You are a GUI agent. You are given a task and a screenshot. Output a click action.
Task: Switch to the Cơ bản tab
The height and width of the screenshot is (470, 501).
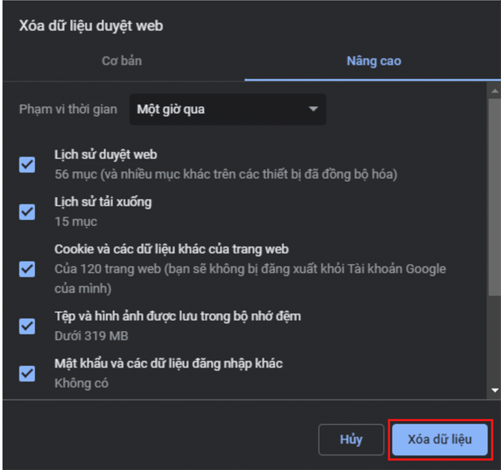[x=122, y=61]
